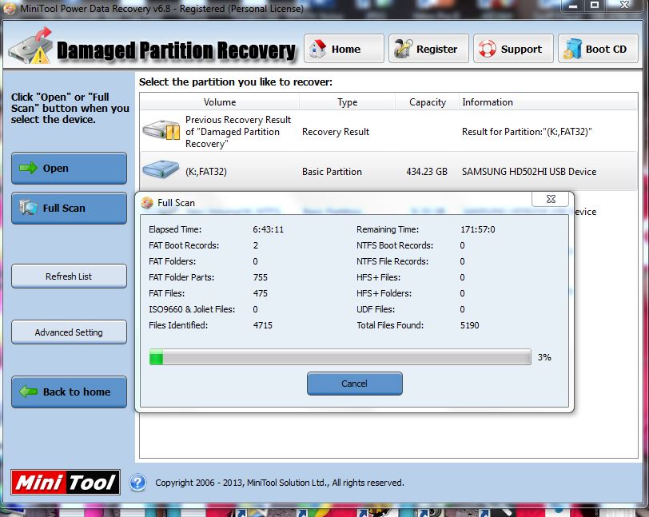Sort by the Capacity column header
The image size is (649, 517).
(427, 102)
